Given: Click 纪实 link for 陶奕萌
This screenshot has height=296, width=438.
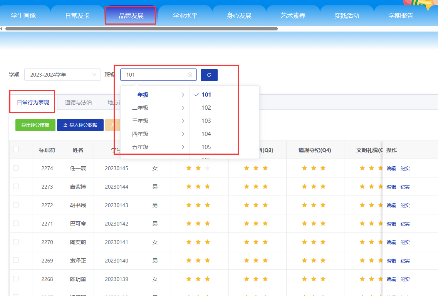Looking at the screenshot, I should [x=405, y=242].
